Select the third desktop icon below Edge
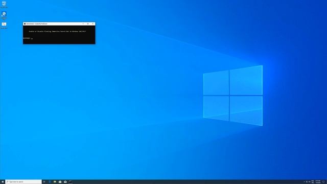 (x=4, y=25)
